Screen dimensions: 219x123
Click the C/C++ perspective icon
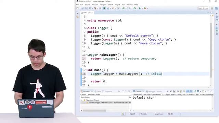coord(216,8)
